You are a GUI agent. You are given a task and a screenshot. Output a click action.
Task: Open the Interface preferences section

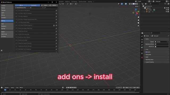[7, 6]
